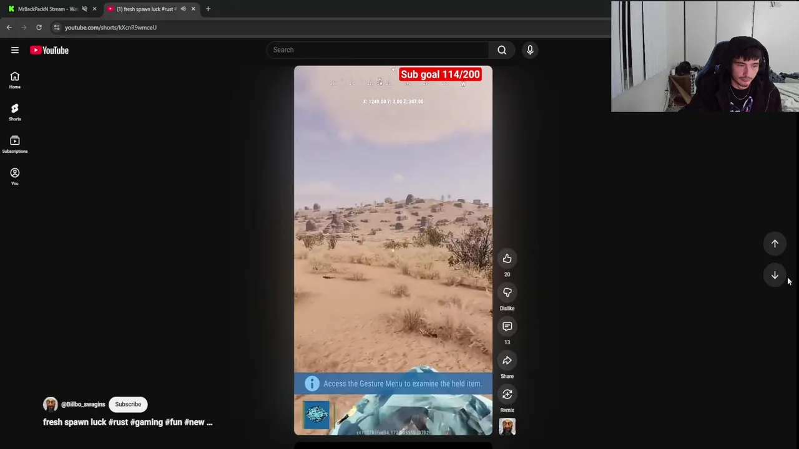Share this Short

(507, 360)
